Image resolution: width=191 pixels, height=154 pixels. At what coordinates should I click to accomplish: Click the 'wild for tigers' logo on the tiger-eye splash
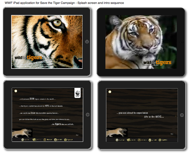tap(28, 57)
